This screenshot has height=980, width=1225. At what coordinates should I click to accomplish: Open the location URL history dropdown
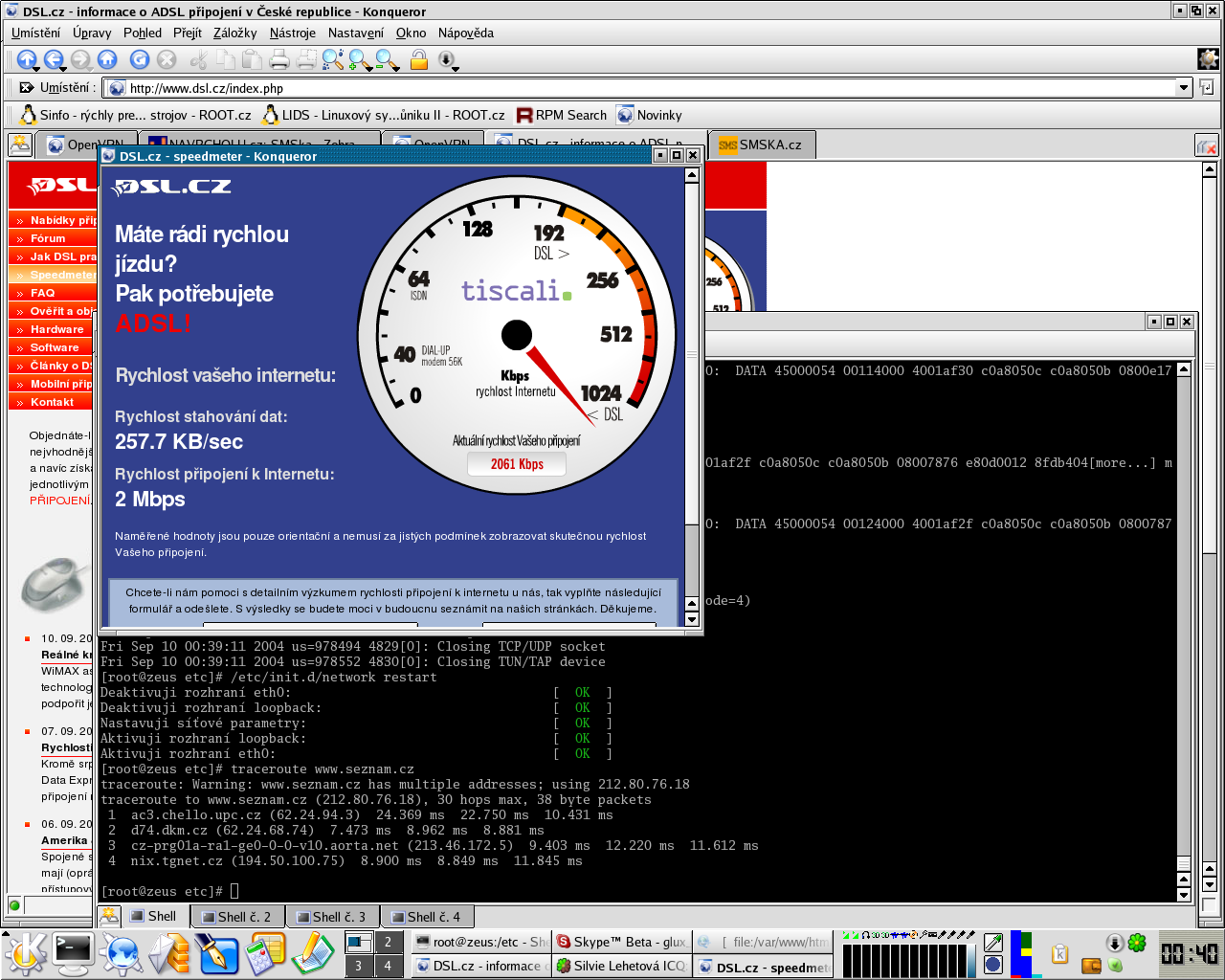[x=1184, y=87]
